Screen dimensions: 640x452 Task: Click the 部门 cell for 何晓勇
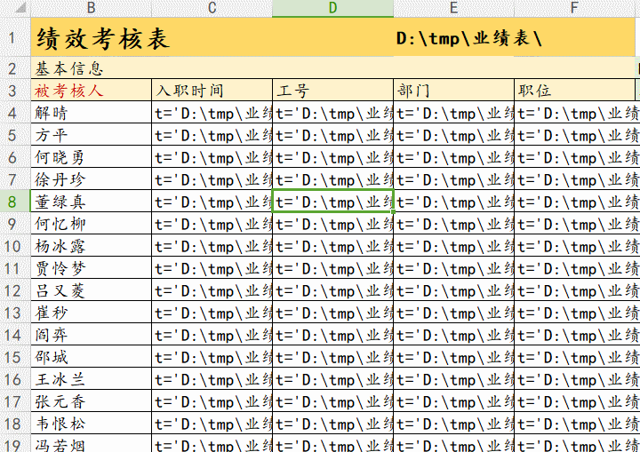point(453,156)
